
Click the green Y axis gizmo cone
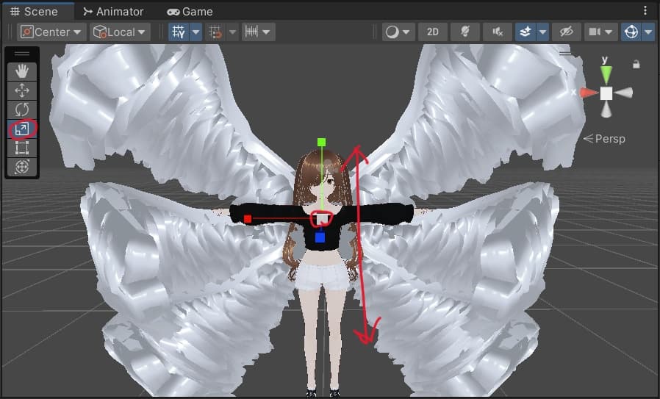(606, 74)
